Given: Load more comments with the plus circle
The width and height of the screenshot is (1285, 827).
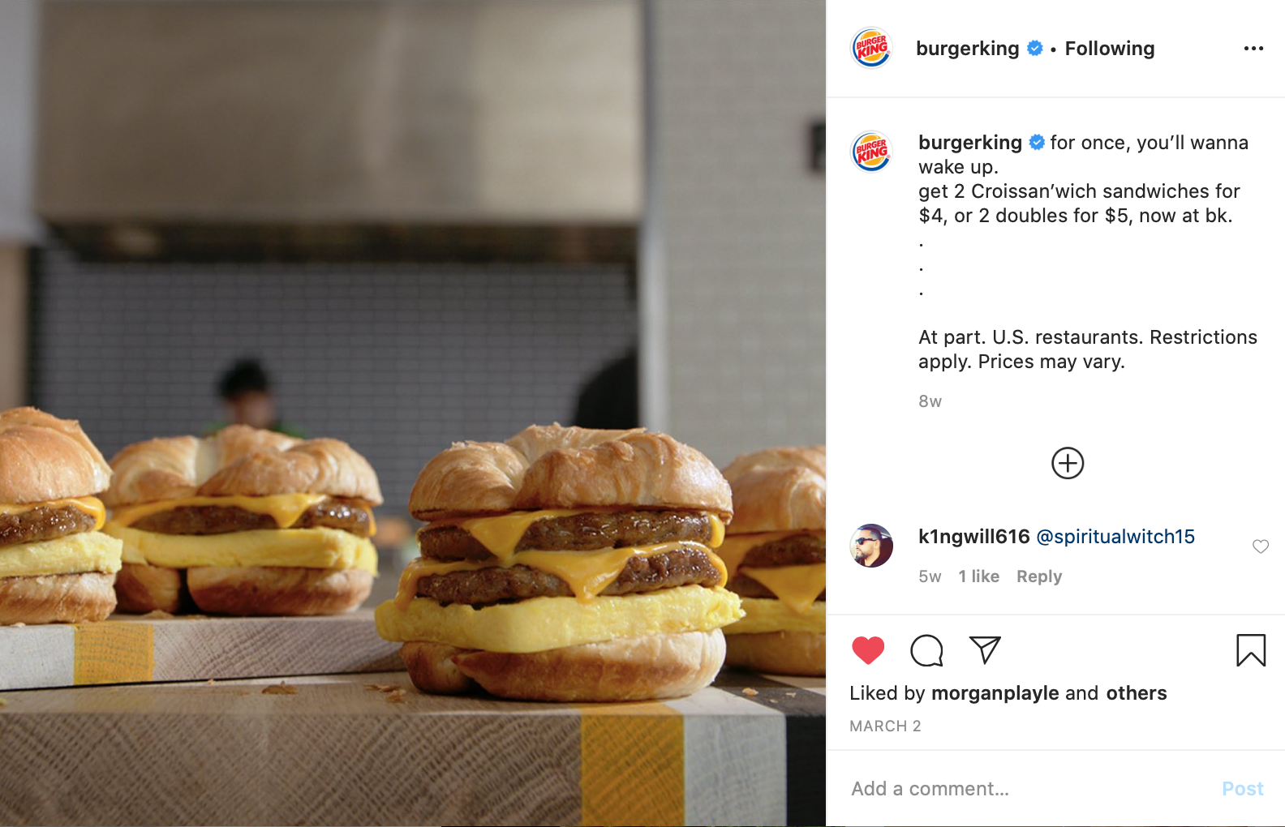Looking at the screenshot, I should click(x=1068, y=463).
